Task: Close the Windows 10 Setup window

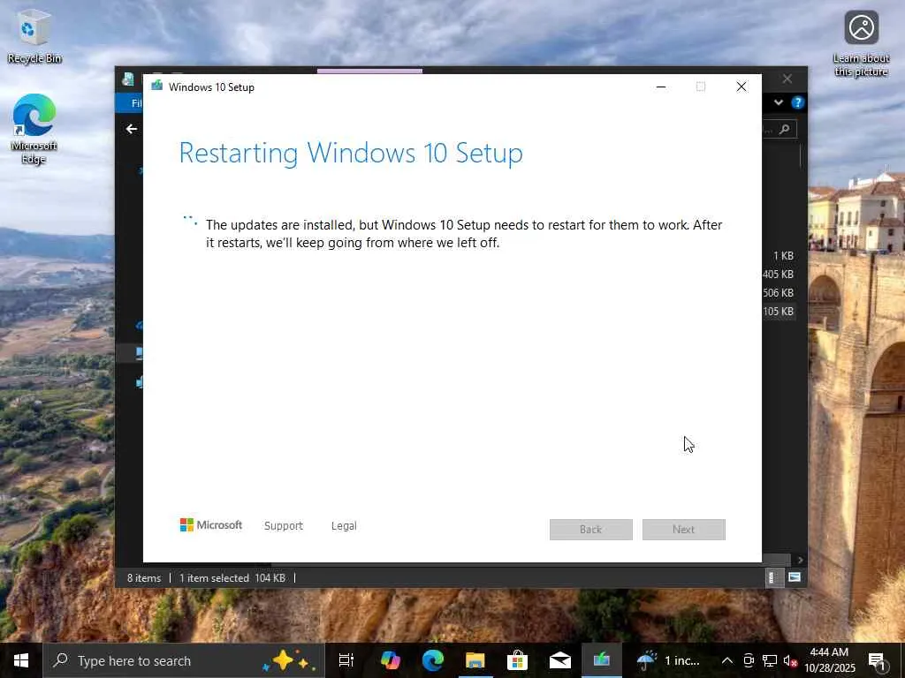Action: pyautogui.click(x=741, y=87)
